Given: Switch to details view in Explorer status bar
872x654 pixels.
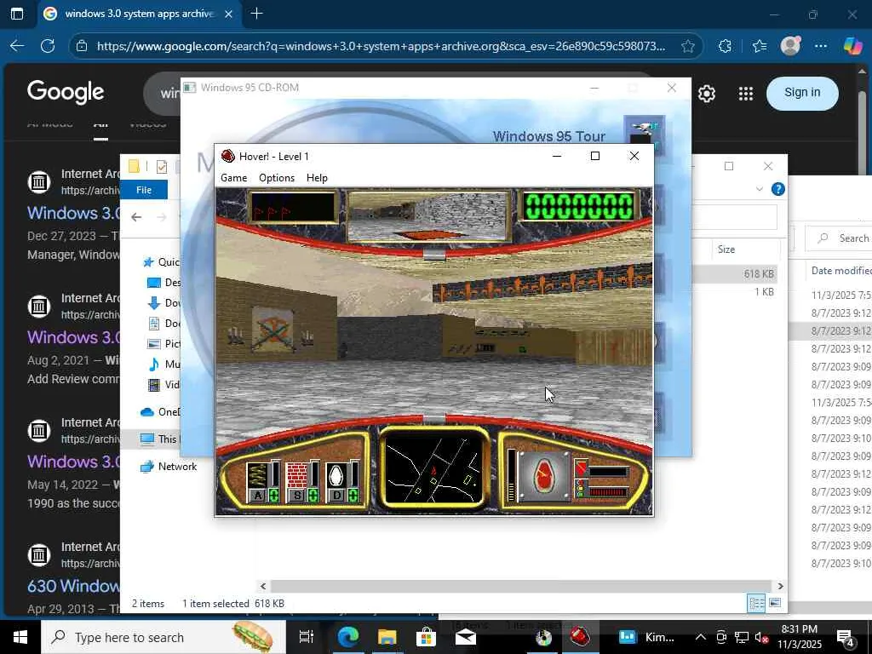Looking at the screenshot, I should 756,603.
